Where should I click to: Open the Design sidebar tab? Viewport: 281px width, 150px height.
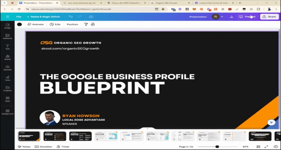point(7,26)
